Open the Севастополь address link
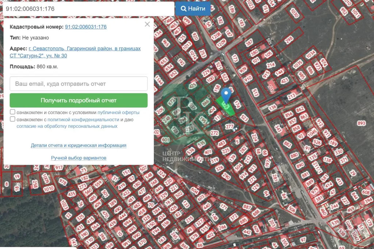374x249 pixels. (x=75, y=52)
